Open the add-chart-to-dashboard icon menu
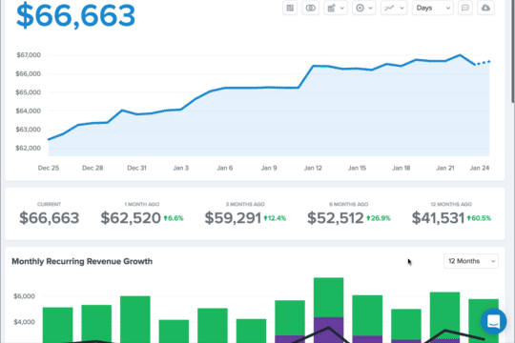The image size is (515, 343). click(x=336, y=8)
